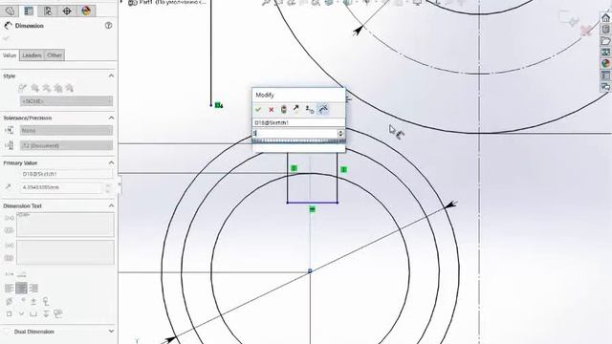The image size is (612, 344).
Task: Select Leaders tab in Dimension panel
Action: click(x=32, y=55)
